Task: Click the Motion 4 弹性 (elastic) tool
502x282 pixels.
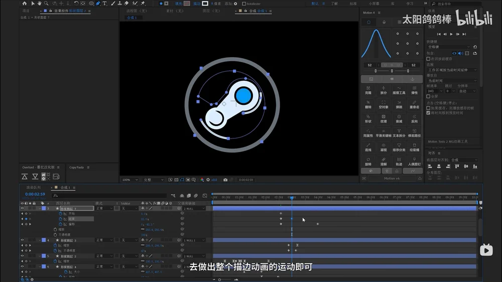Action: (414, 90)
